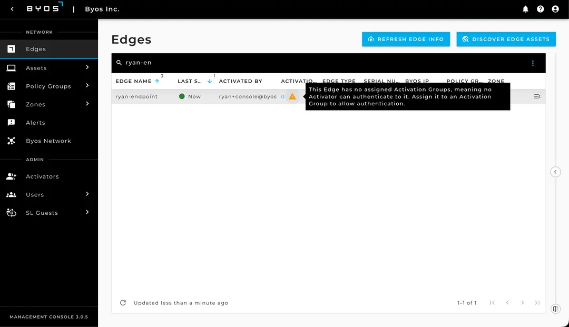Toggle the Last Seen descending sort arrow
The height and width of the screenshot is (327, 569).
[209, 81]
